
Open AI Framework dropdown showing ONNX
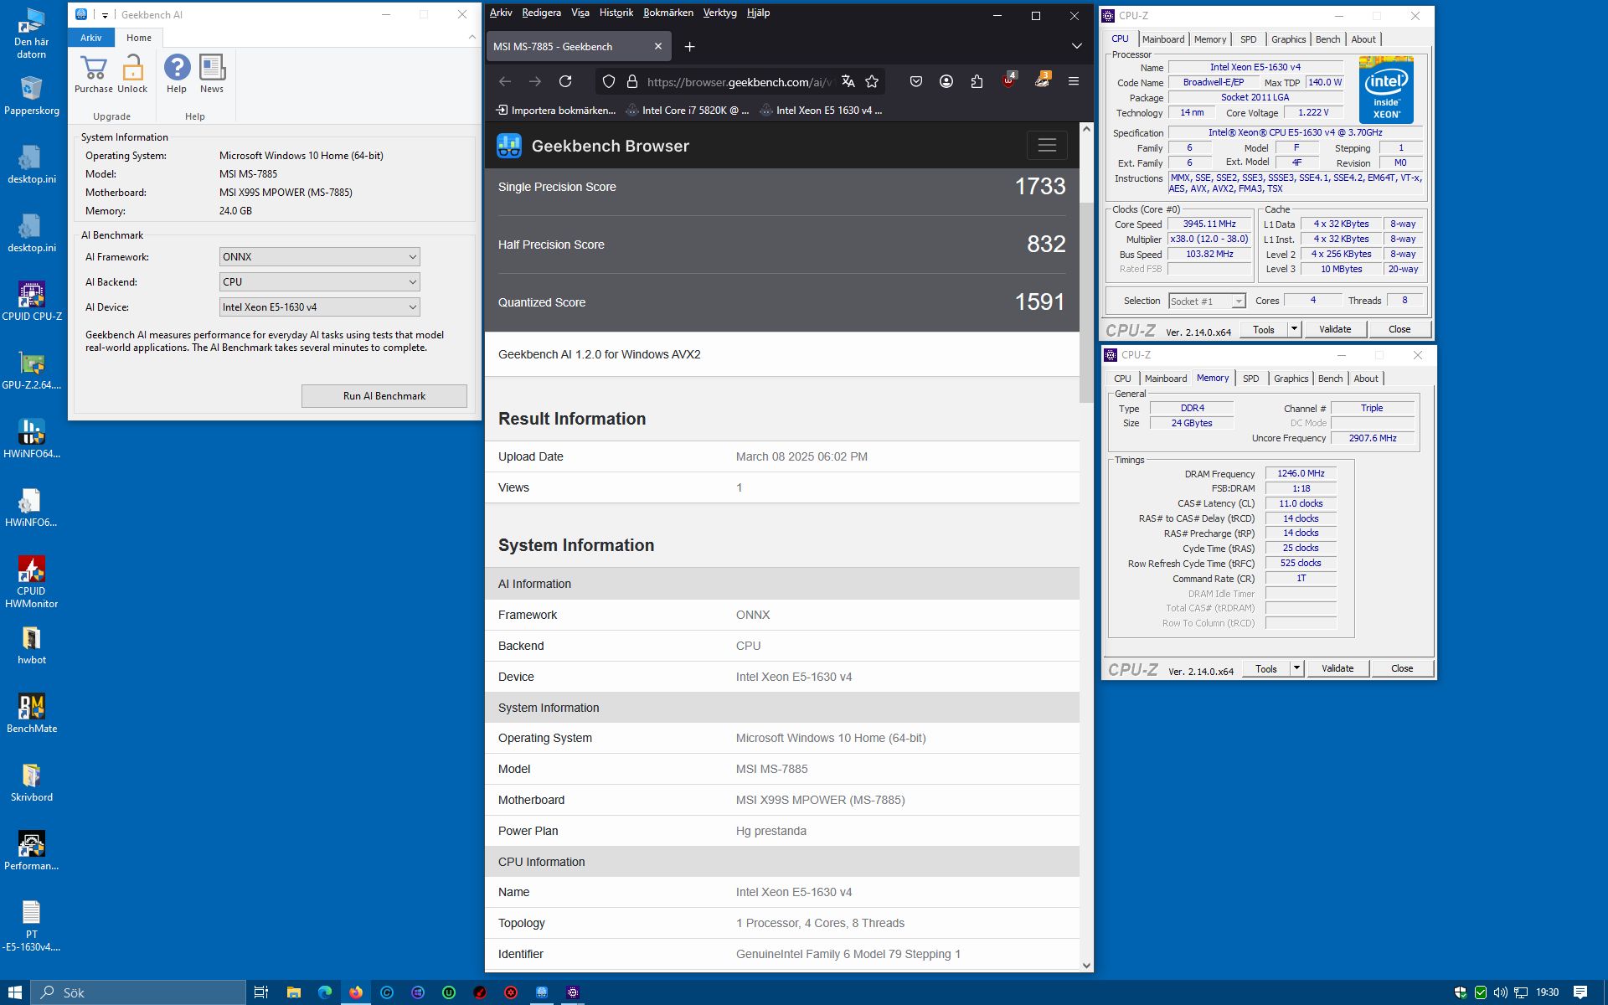click(x=319, y=257)
